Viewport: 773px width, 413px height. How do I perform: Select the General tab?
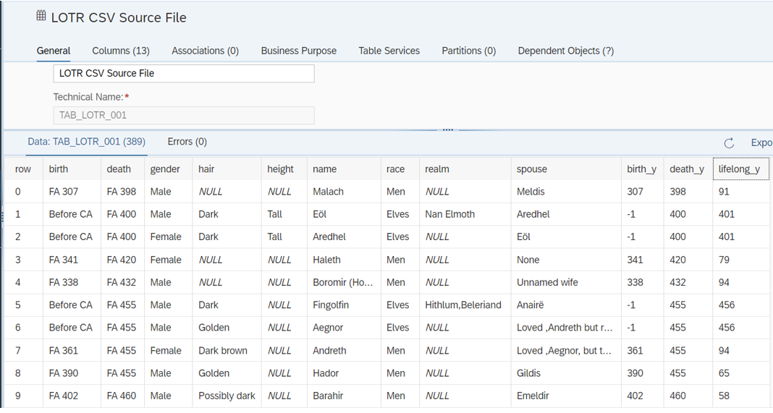coord(54,51)
